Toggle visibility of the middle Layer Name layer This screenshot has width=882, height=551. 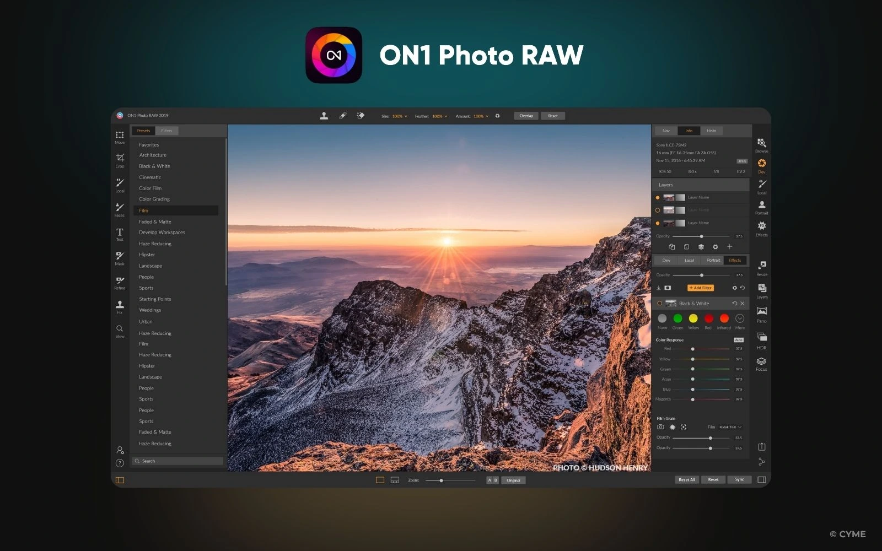coord(658,210)
